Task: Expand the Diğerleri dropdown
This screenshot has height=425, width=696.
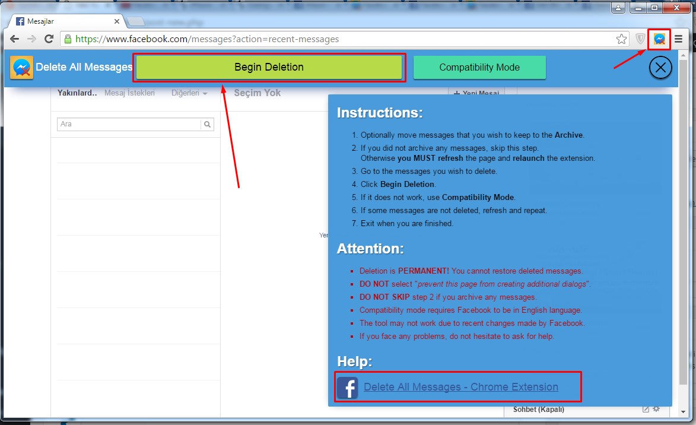Action: [189, 93]
